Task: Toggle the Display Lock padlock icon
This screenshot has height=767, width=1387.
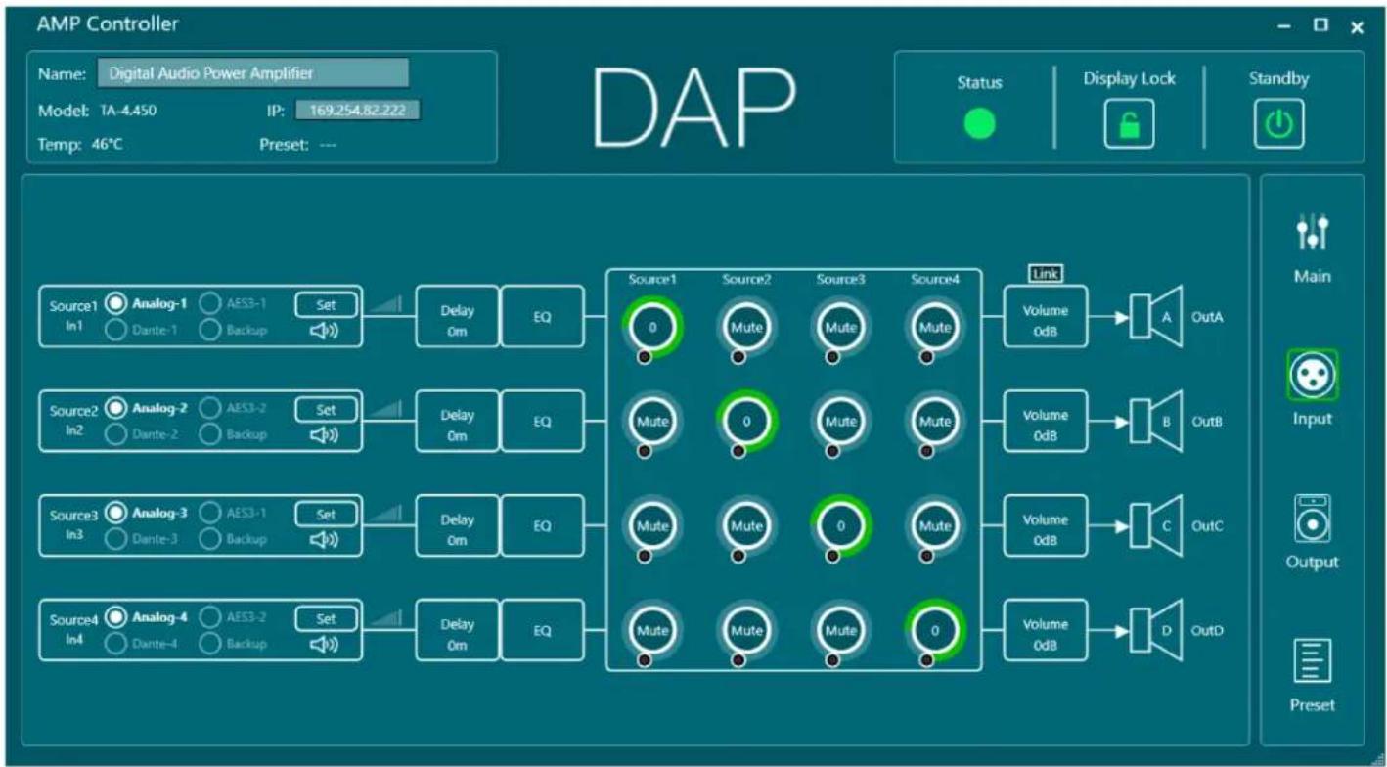Action: (1129, 125)
